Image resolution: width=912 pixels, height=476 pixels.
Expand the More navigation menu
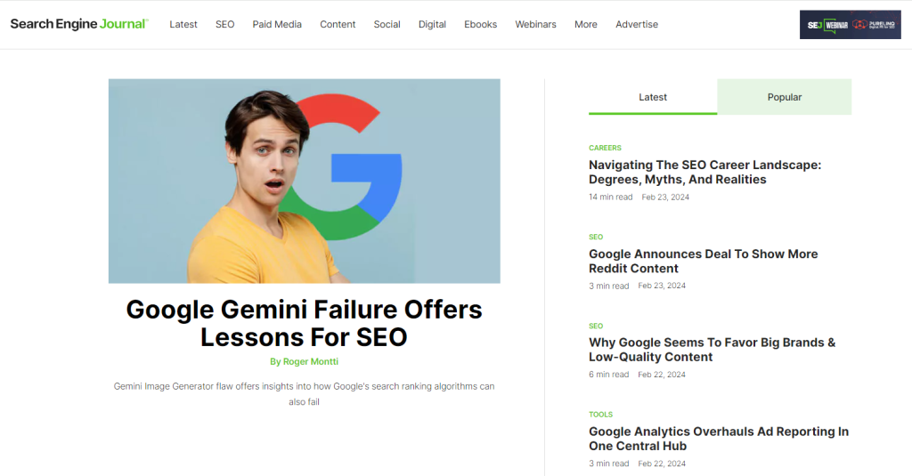point(586,24)
